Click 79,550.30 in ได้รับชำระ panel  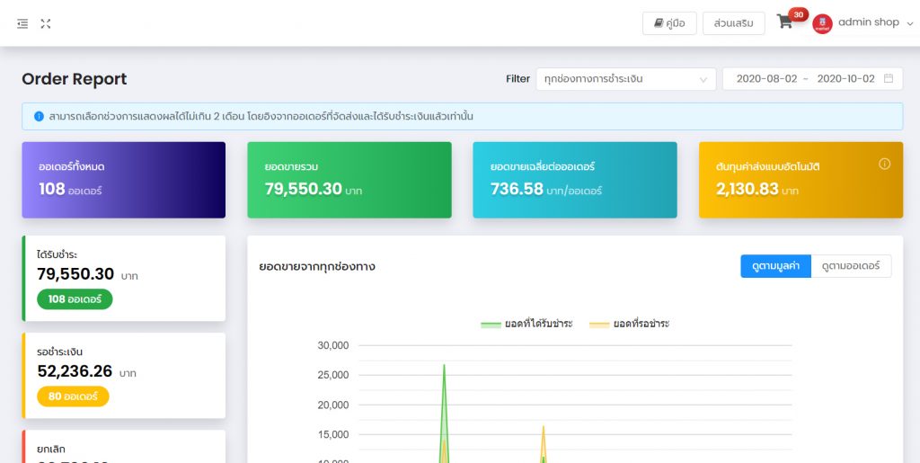coord(75,274)
